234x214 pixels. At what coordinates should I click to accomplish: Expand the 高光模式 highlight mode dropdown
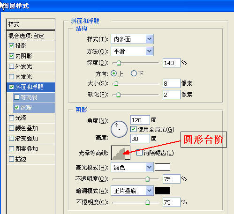[150, 167]
